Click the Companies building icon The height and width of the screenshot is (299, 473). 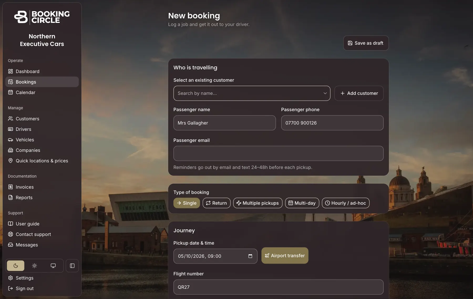click(x=11, y=150)
